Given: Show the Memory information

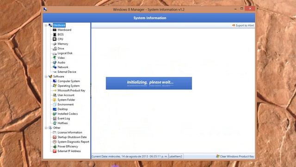Looking at the screenshot, I should tap(63, 44).
